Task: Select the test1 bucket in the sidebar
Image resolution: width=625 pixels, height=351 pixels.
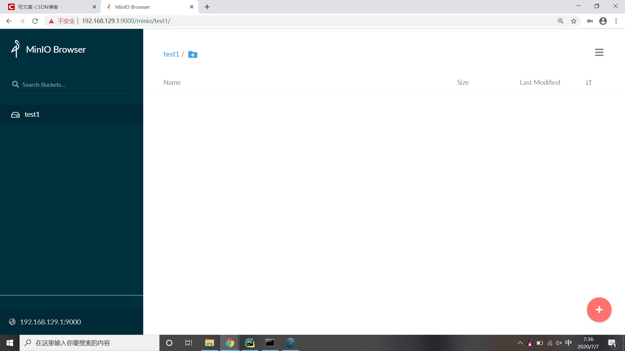Action: tap(32, 114)
